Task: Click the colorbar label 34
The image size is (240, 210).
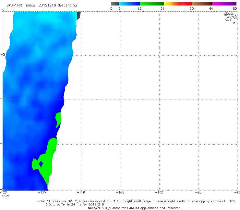Action: point(162,8)
